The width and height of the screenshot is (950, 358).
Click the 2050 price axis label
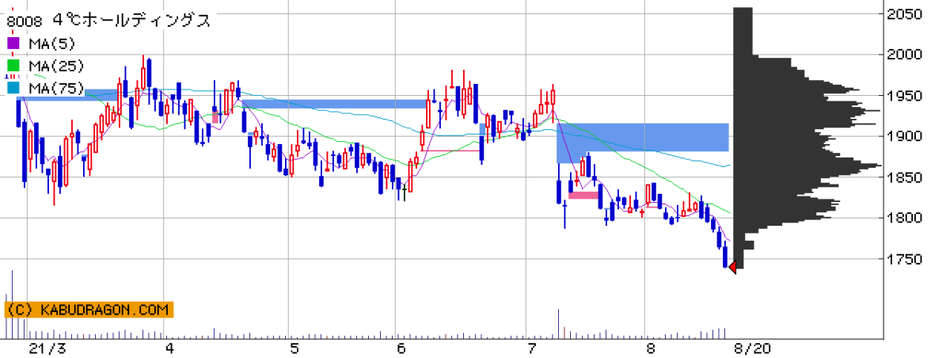point(906,14)
